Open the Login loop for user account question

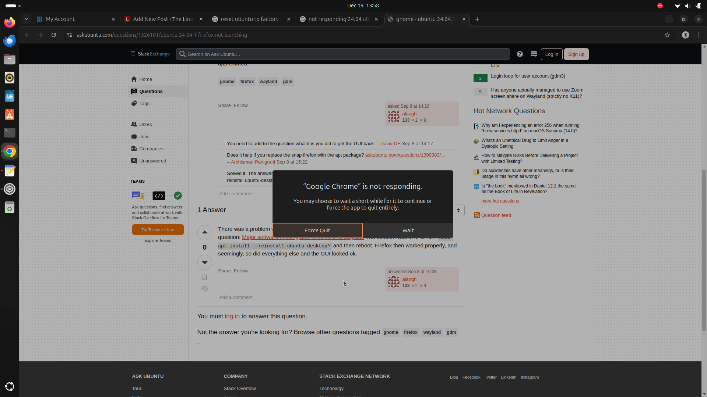coord(528,76)
